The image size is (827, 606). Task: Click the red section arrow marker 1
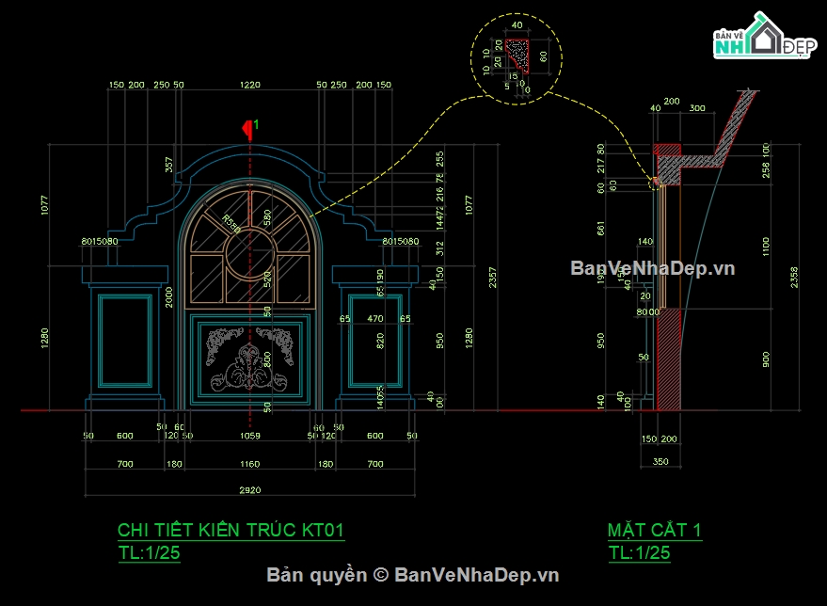click(x=248, y=127)
